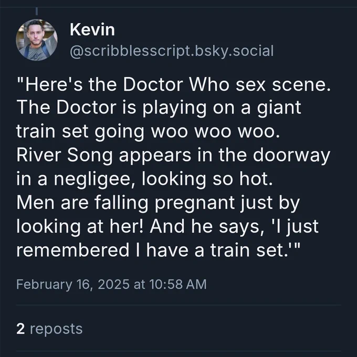Click the thread connector line above avatar
This screenshot has height=357, width=357.
pyautogui.click(x=37, y=11)
